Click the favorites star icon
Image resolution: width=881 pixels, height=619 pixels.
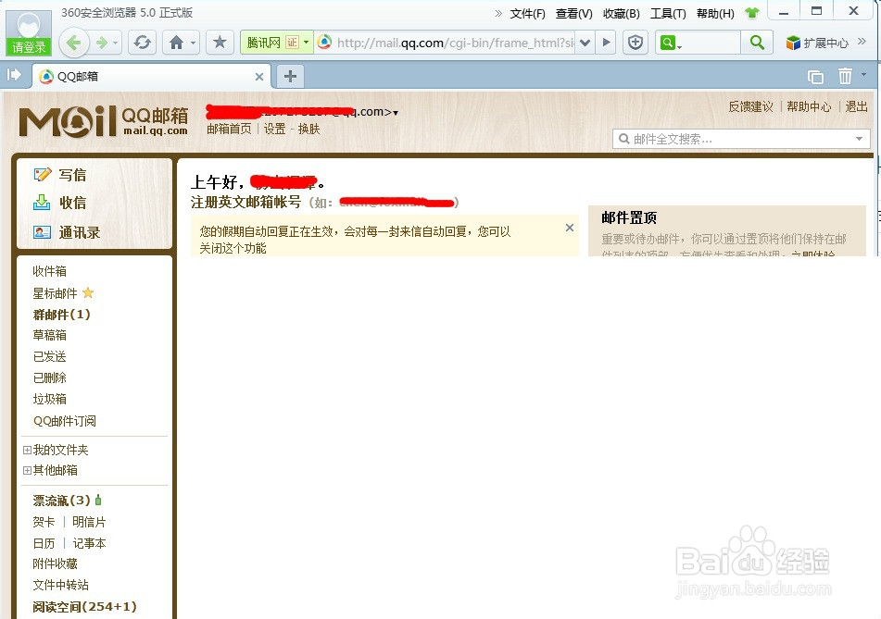click(x=220, y=42)
